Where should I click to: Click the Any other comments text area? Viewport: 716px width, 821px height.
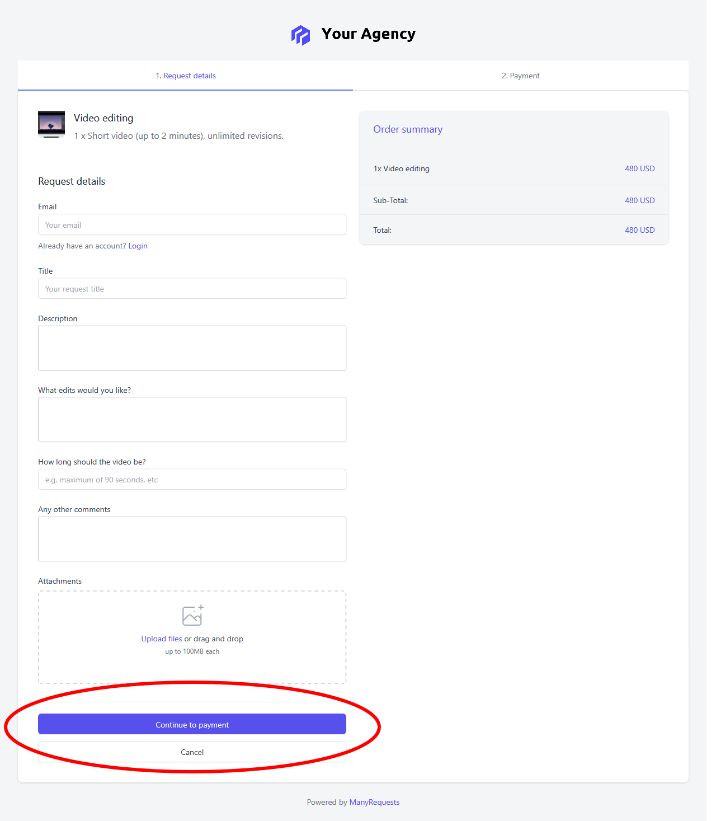click(192, 539)
